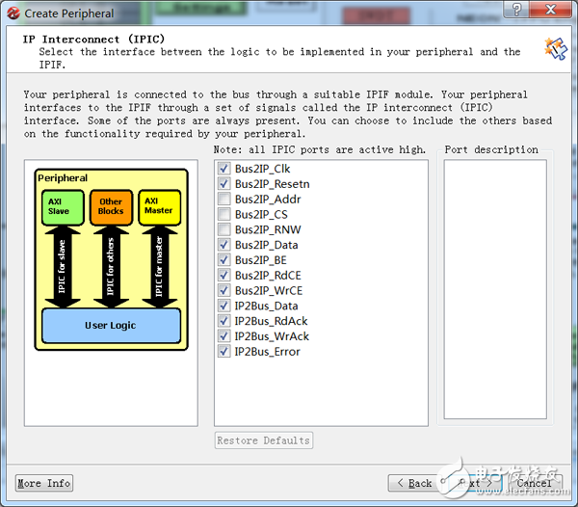
Task: Uncheck the IP2Bus_Error port
Action: [224, 352]
